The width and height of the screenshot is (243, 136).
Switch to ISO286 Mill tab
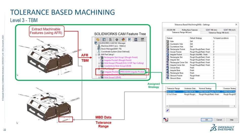click(171, 30)
